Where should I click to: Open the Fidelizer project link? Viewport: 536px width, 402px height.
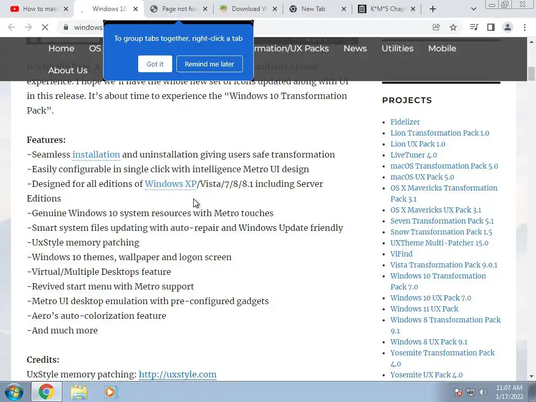tap(405, 122)
